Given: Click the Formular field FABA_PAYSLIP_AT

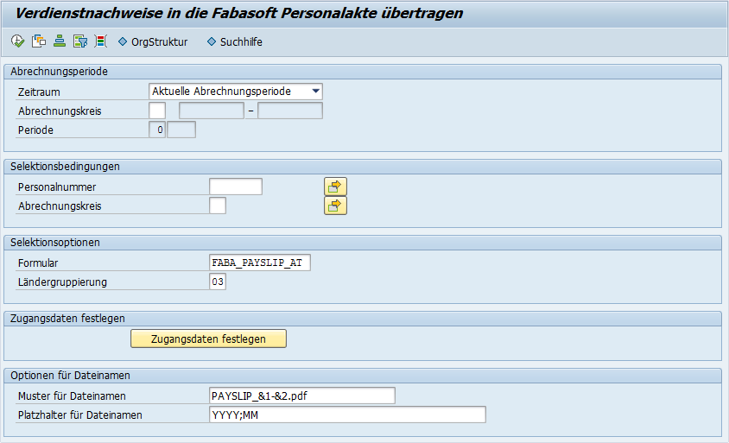Looking at the screenshot, I should point(259,263).
